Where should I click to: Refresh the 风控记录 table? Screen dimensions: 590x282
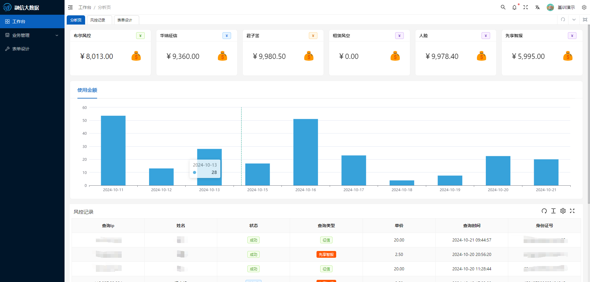click(544, 211)
